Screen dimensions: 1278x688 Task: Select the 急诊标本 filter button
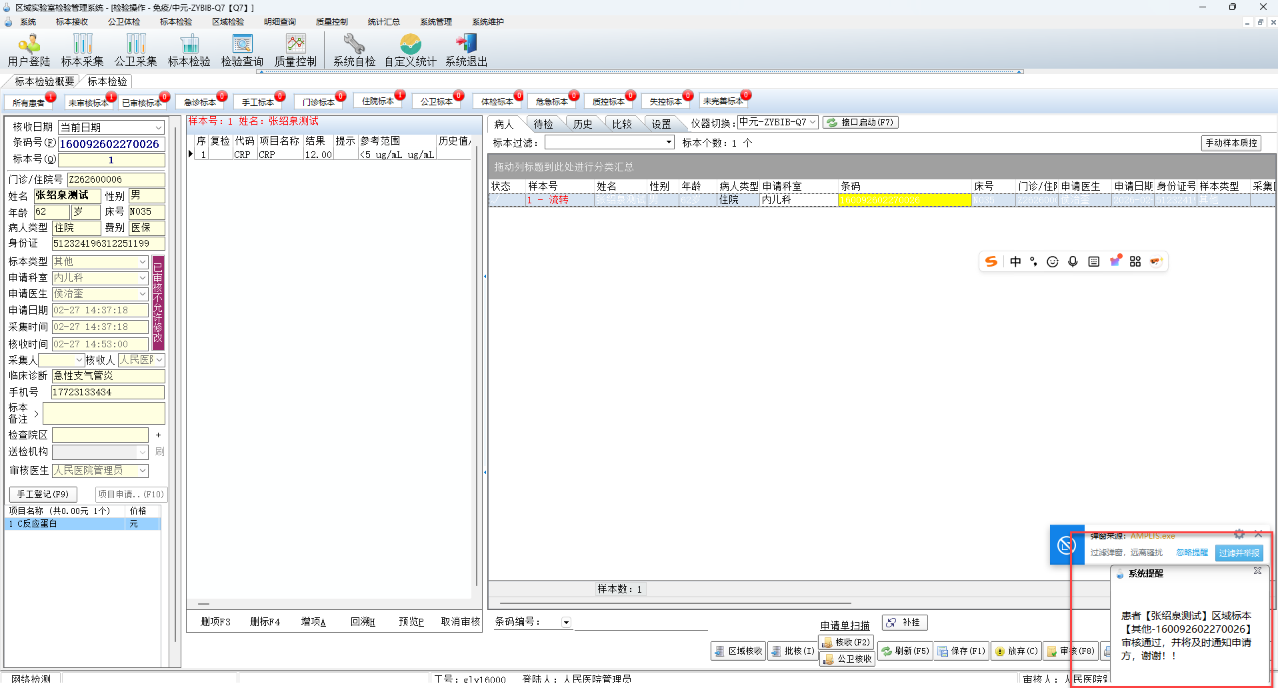[x=200, y=102]
